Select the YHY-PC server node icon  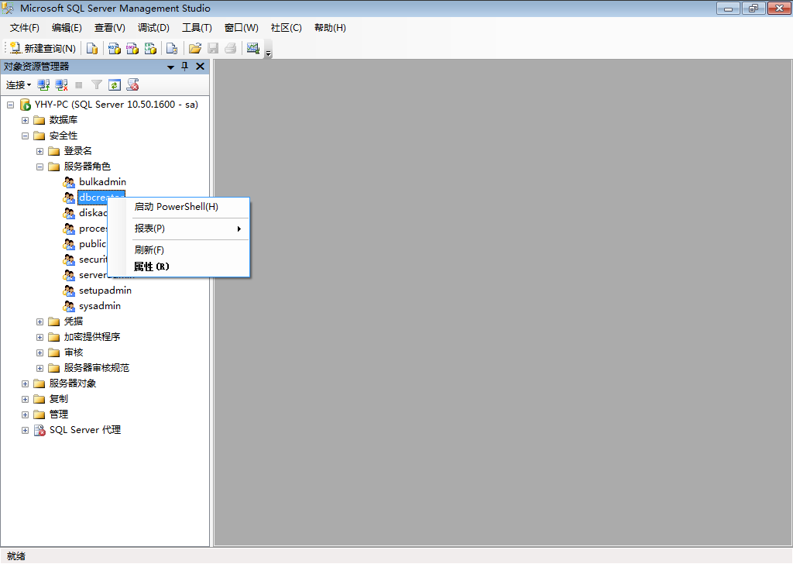tap(26, 105)
